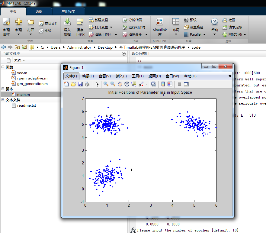Open Parallel dropdown
266x233 pixels.
point(204,34)
